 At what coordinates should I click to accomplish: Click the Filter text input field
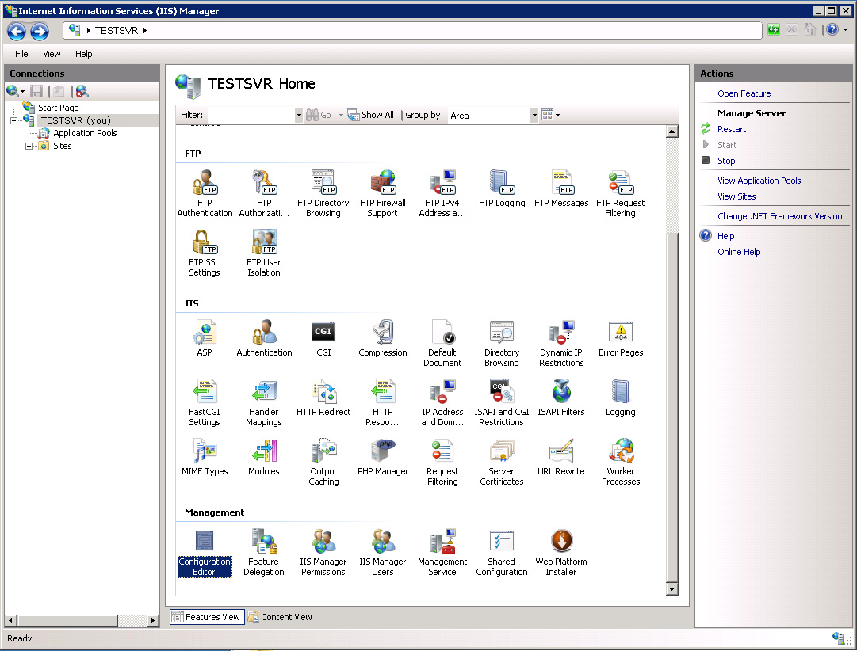[x=251, y=116]
